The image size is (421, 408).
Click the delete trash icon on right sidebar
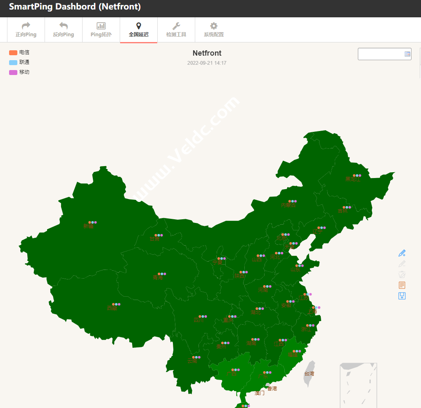pyautogui.click(x=402, y=274)
